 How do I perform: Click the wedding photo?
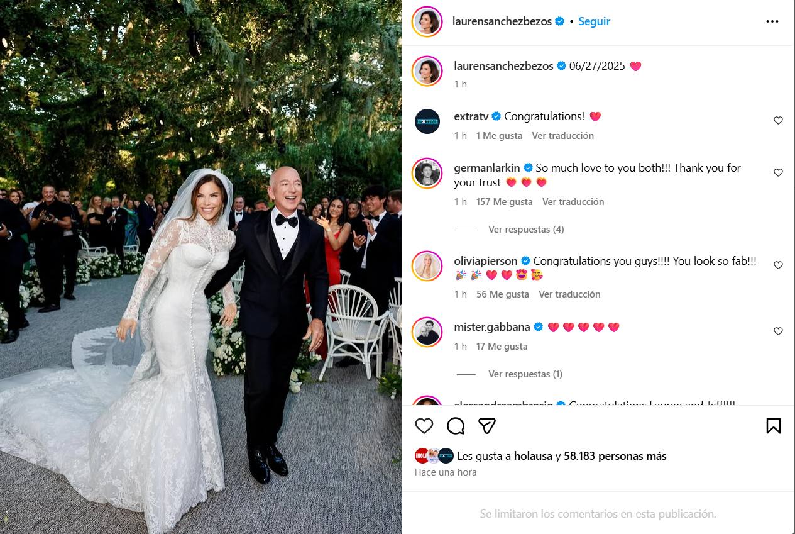coord(200,267)
